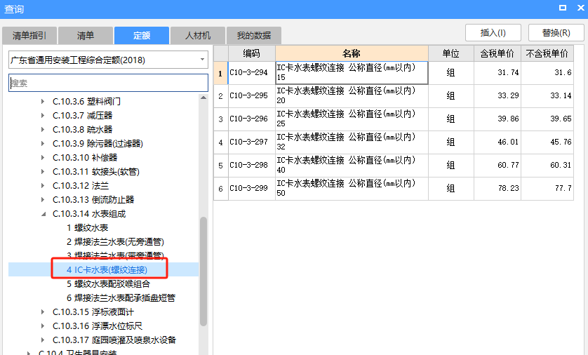Select tree item C.10.3.16 浮漂水位标尺
Screen dimensions: 588x355
click(98, 326)
